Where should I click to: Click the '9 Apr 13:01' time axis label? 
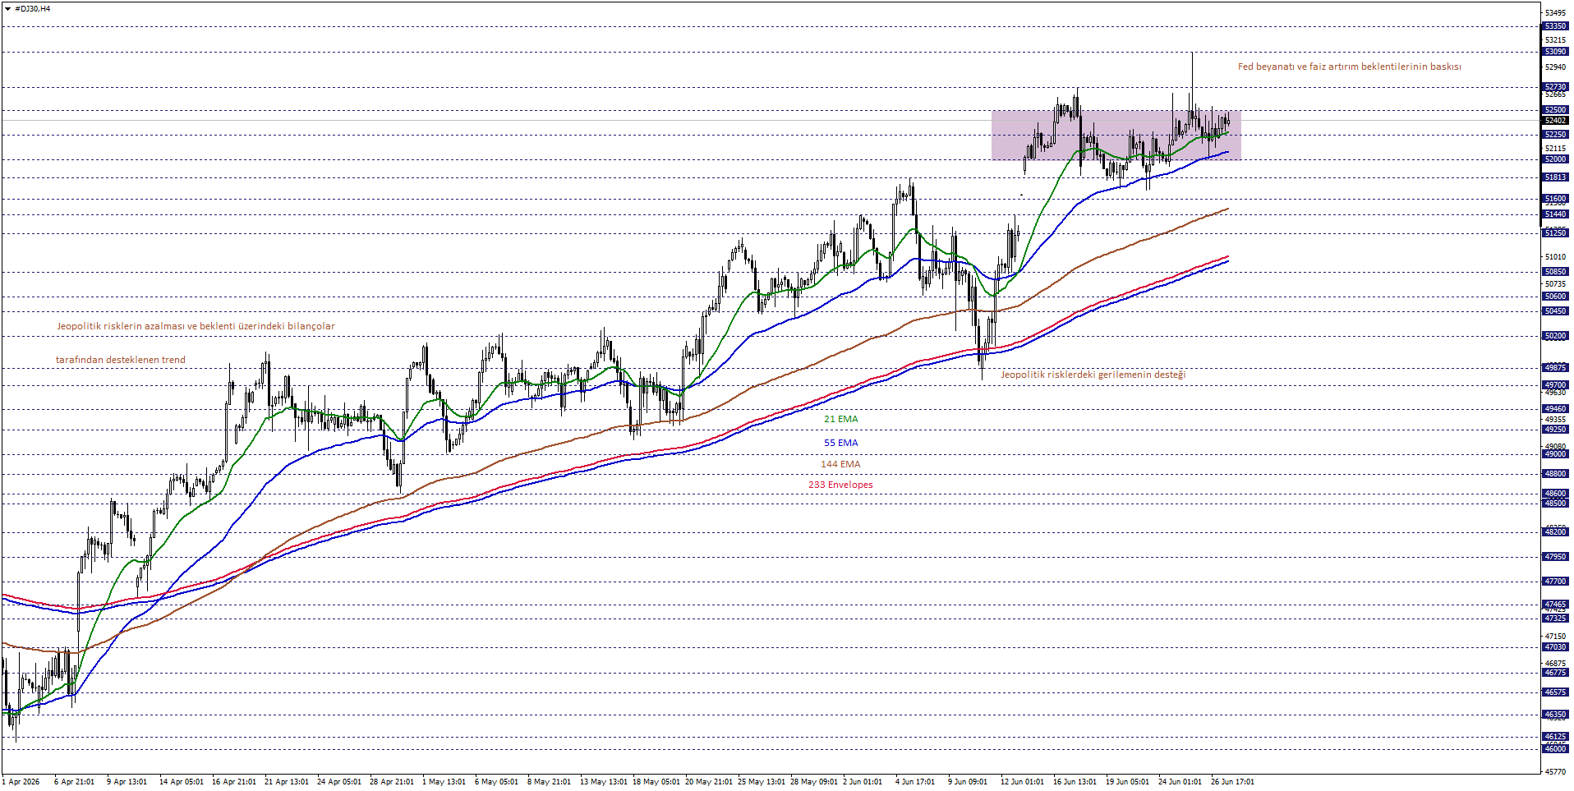127,782
